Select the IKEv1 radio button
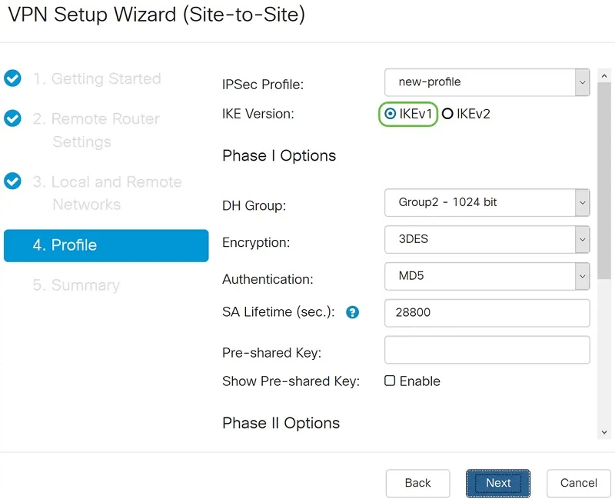Screen dimensions: 615x499 coord(391,114)
